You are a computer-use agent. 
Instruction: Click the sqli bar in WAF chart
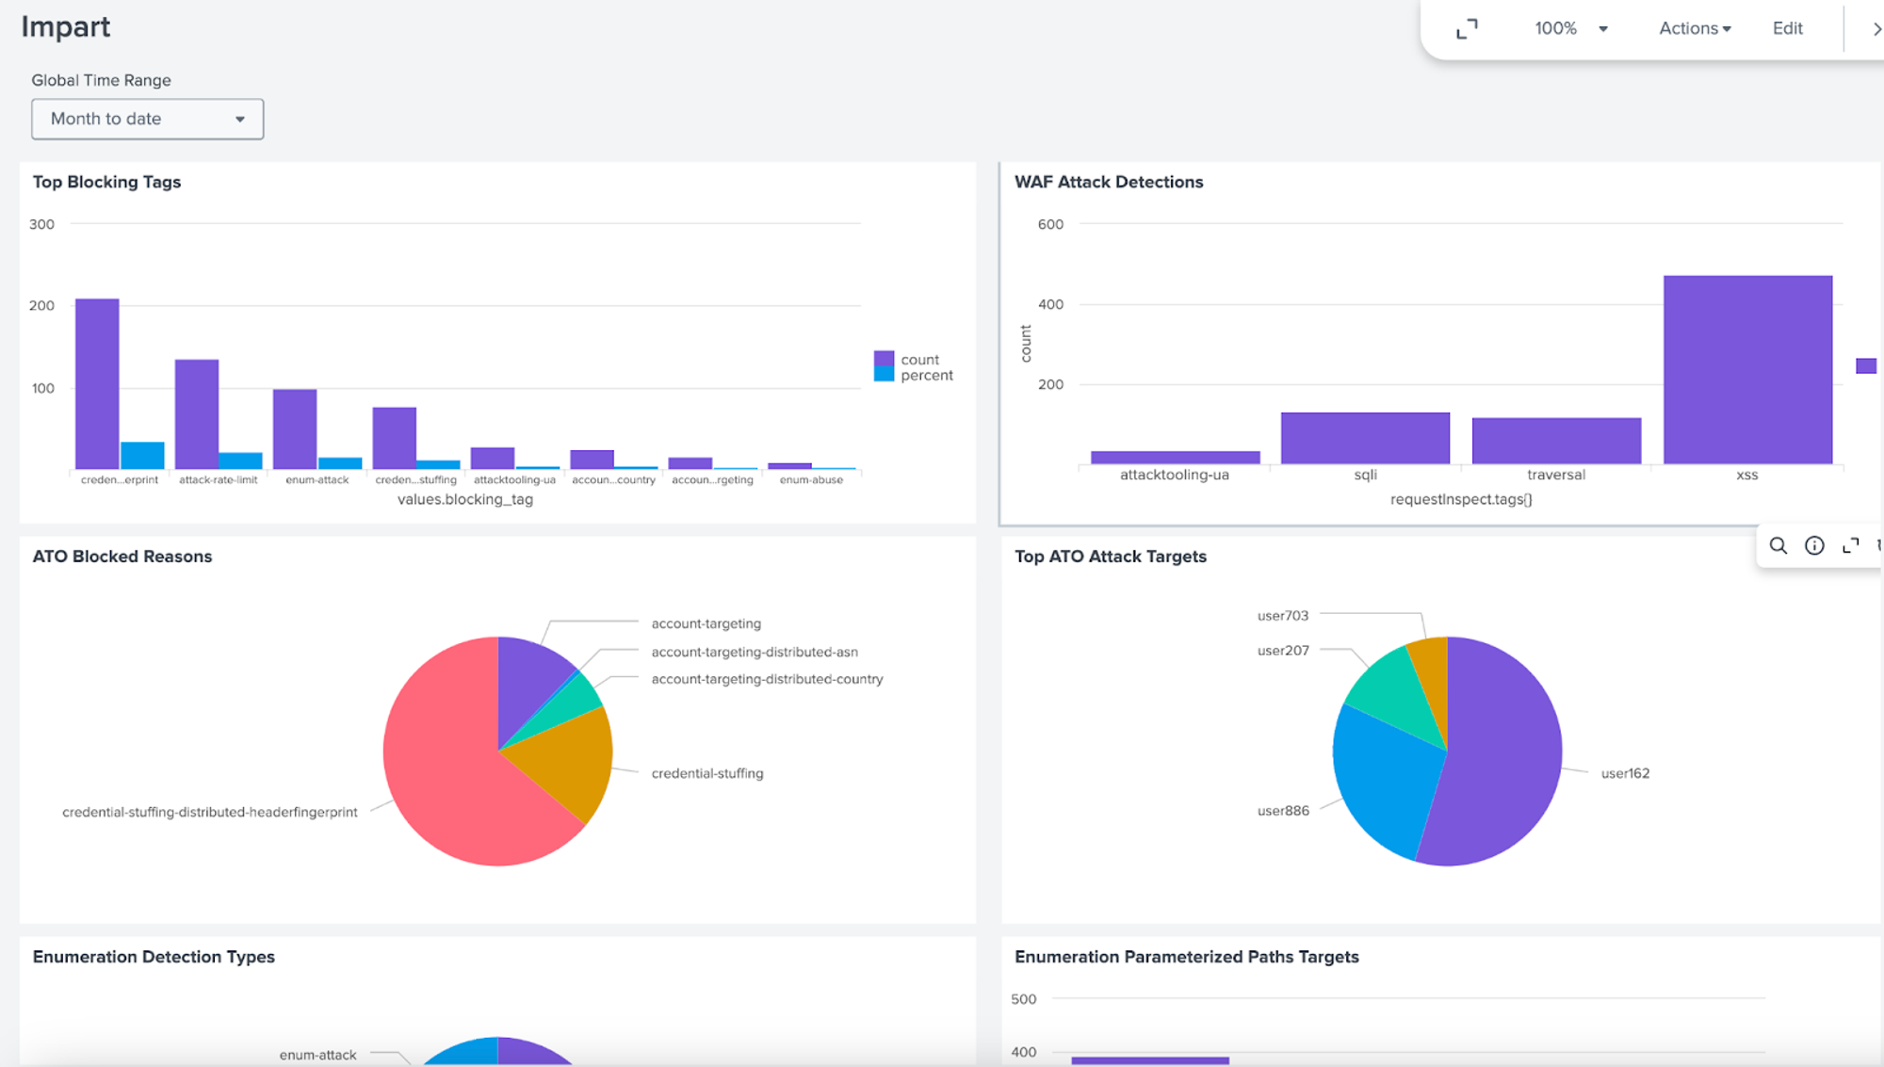tap(1365, 438)
